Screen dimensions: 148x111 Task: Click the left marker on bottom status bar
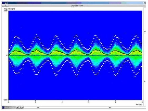(38, 107)
